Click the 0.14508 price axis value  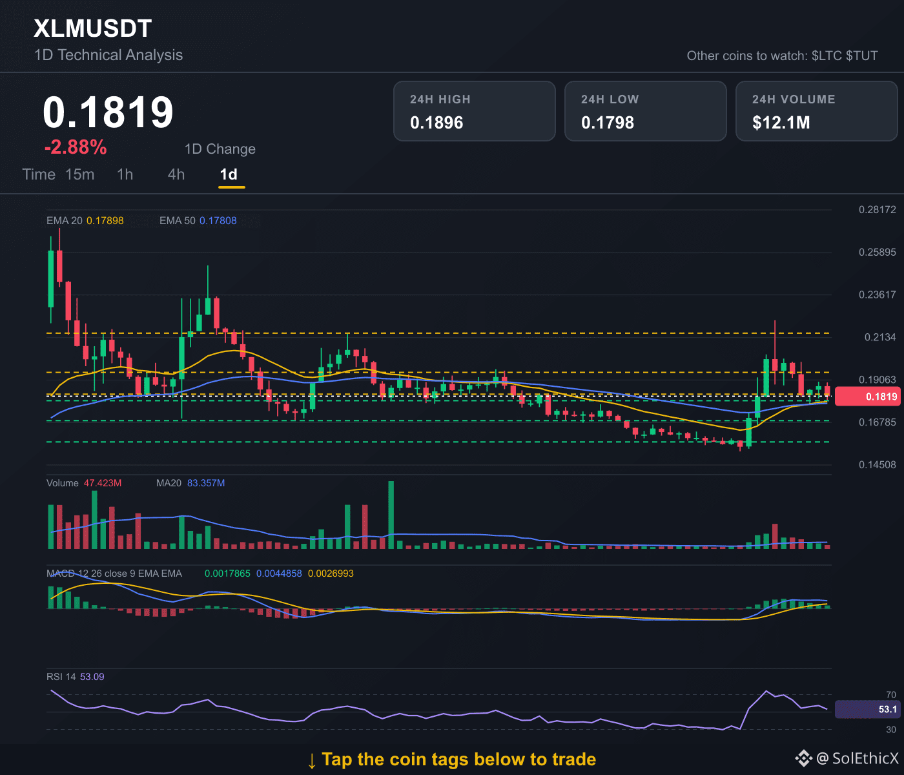coord(878,465)
